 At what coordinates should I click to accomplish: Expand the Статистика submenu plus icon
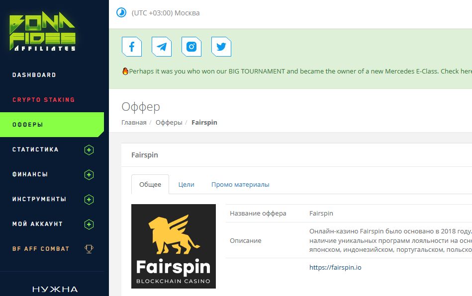pyautogui.click(x=89, y=149)
